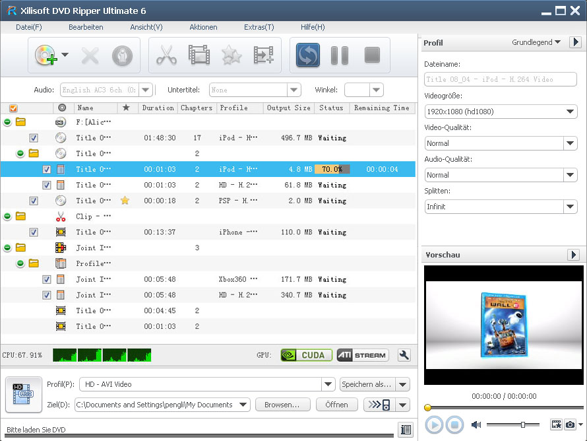The height and width of the screenshot is (441, 587).
Task: Open the Datei(F) menu
Action: tap(29, 27)
